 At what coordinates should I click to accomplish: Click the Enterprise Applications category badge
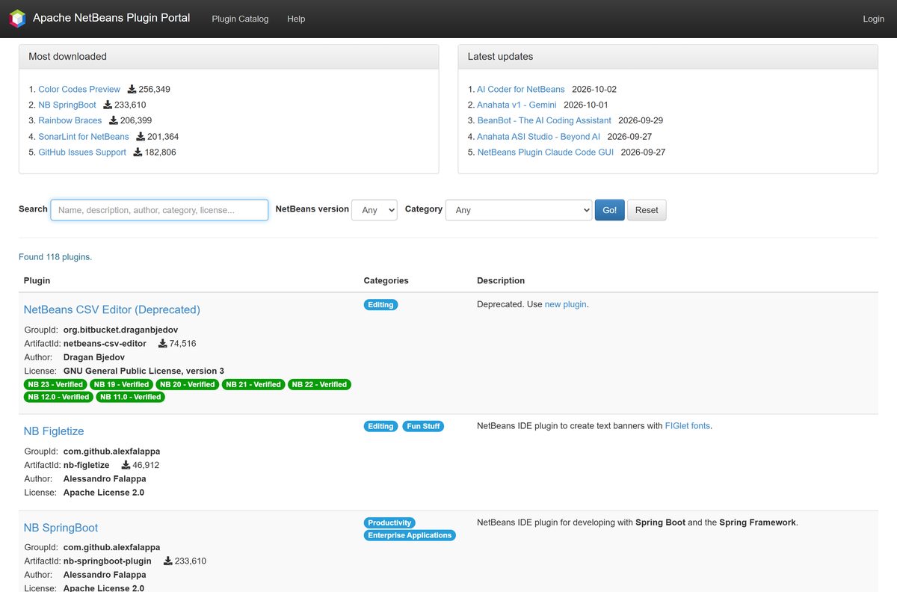[410, 535]
